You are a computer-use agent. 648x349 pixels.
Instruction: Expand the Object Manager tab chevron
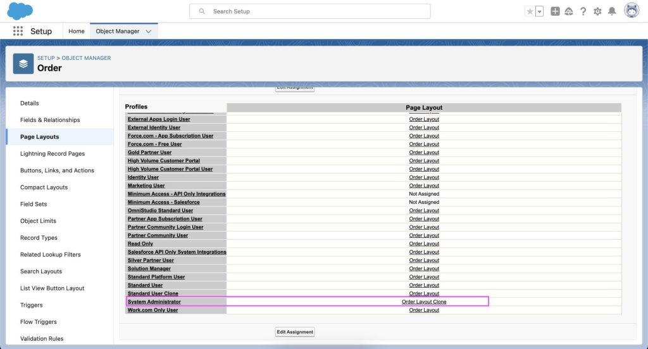[149, 31]
